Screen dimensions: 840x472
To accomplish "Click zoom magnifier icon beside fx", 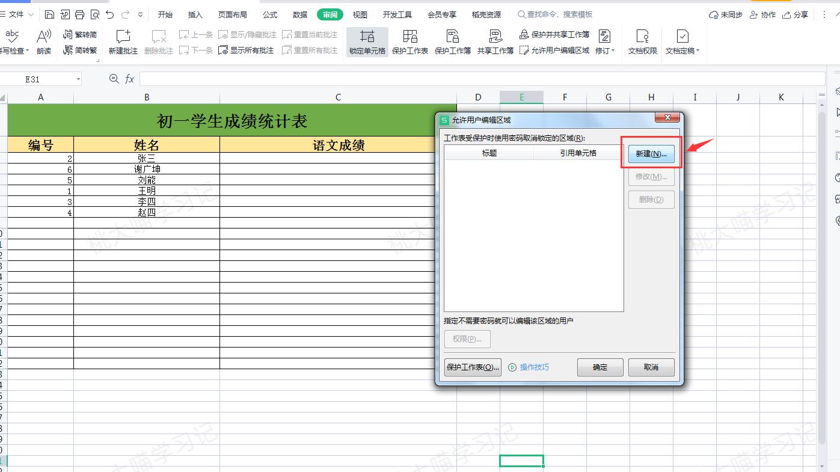I will (114, 79).
